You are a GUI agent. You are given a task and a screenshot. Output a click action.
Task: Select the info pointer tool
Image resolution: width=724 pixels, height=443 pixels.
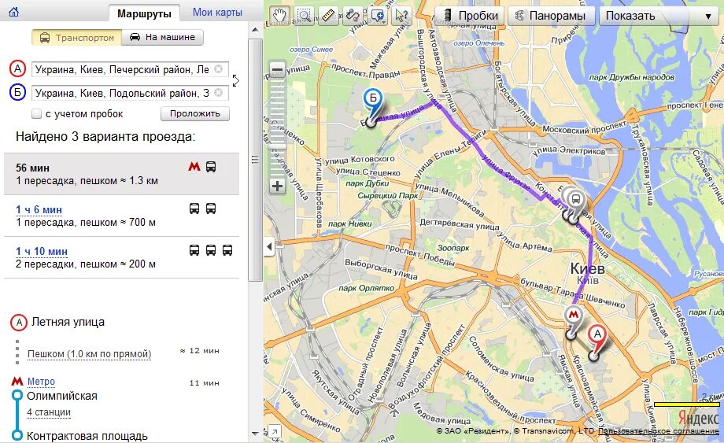pyautogui.click(x=401, y=16)
